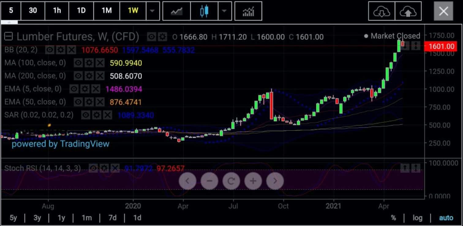Toggle auto scale mode
The width and height of the screenshot is (463, 226).
[446, 218]
